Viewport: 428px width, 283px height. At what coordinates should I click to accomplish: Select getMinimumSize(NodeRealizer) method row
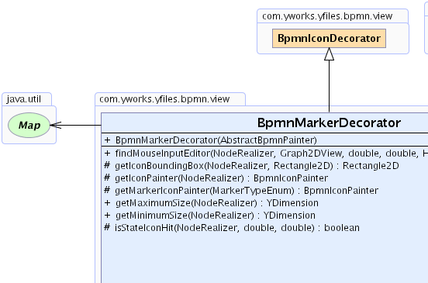click(x=209, y=216)
